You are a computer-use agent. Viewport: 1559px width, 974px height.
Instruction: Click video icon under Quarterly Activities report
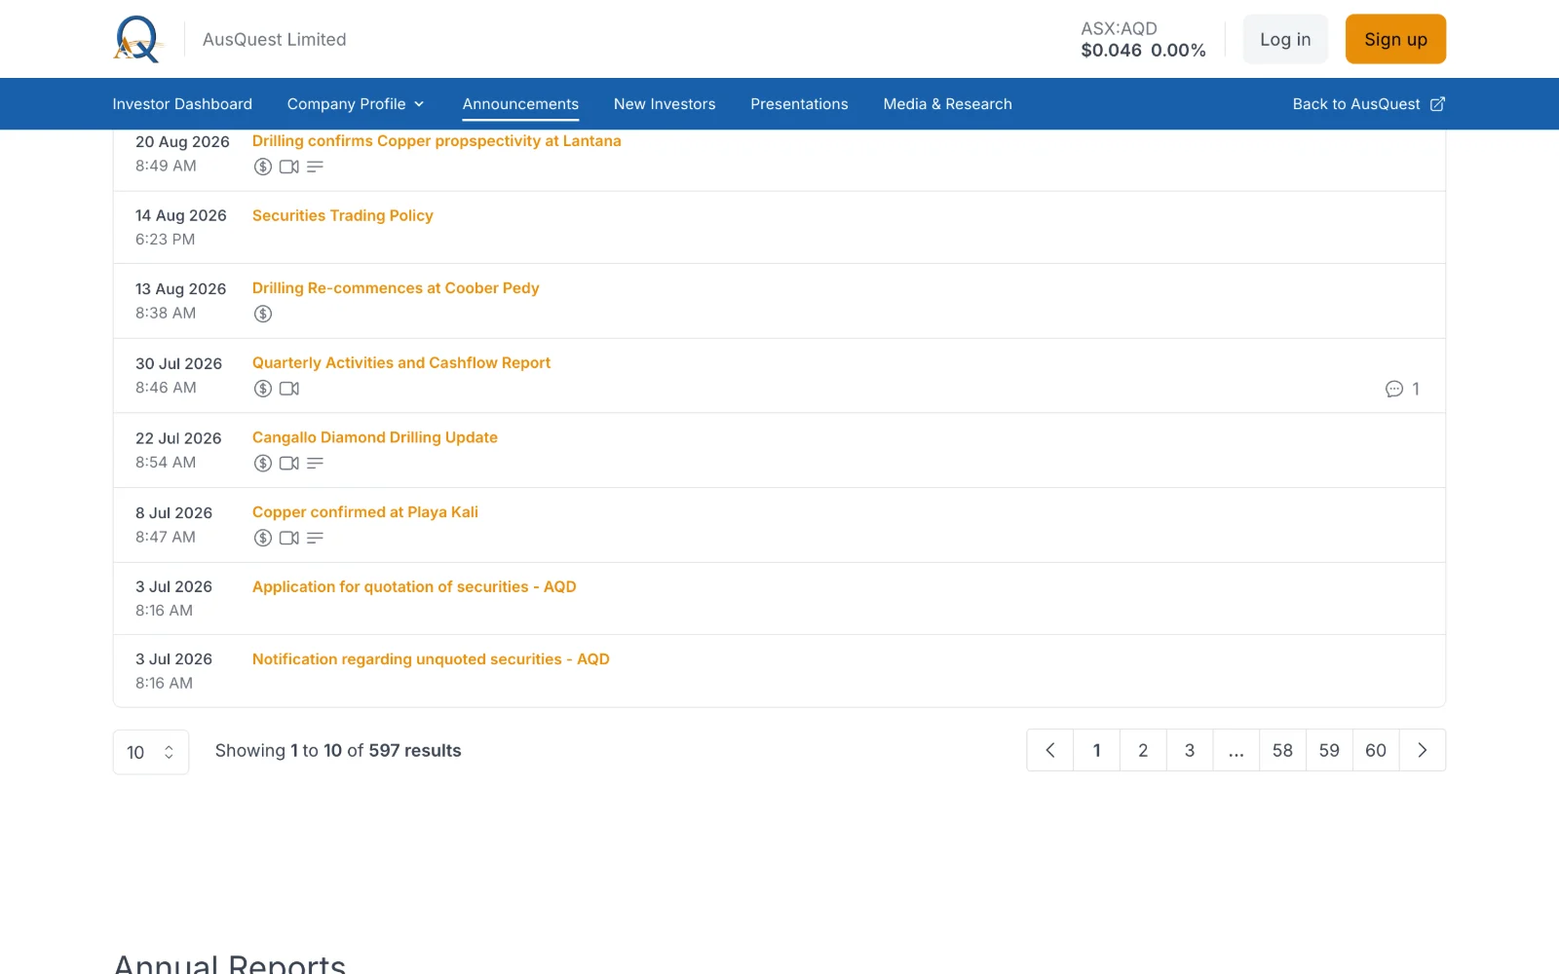tap(289, 389)
